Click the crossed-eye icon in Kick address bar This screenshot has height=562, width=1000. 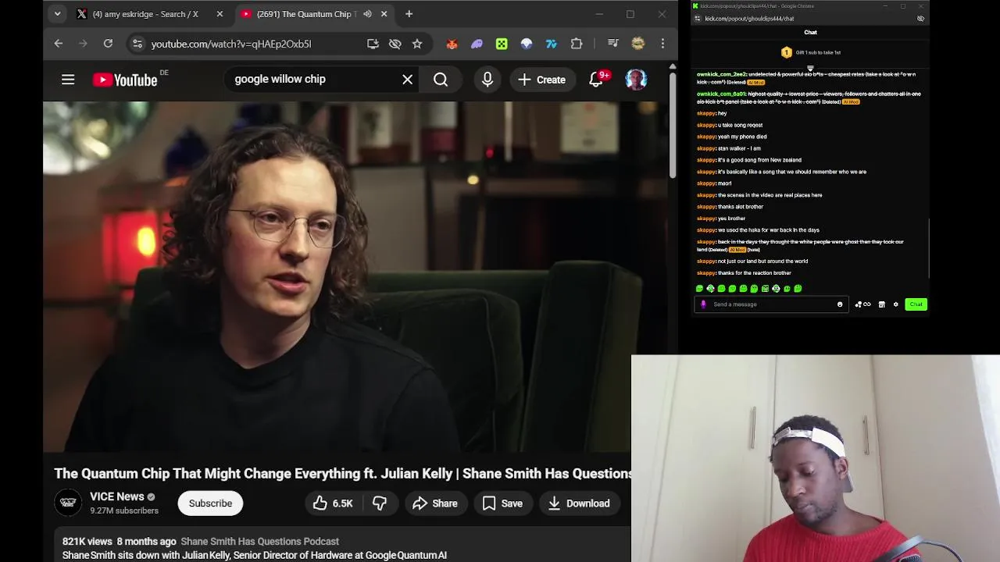920,18
